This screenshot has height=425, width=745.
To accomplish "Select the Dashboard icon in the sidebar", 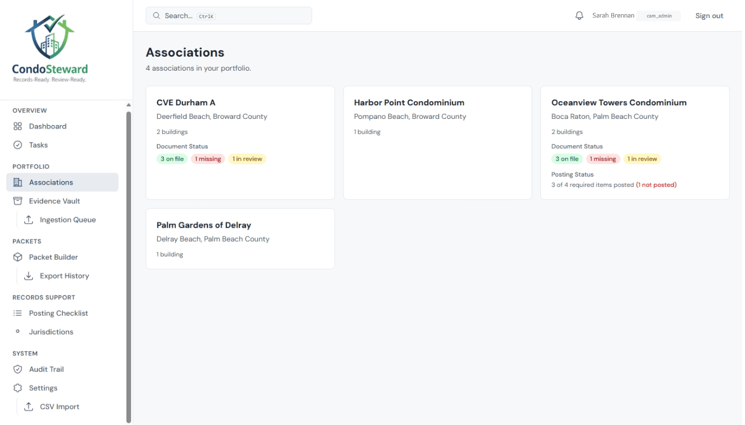I will click(18, 126).
